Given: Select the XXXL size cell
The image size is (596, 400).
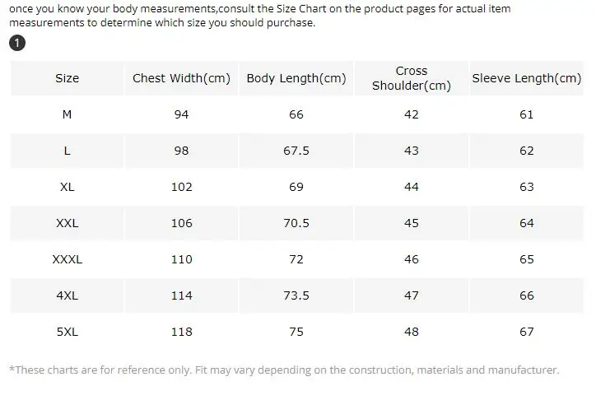Looking at the screenshot, I should coord(68,259).
